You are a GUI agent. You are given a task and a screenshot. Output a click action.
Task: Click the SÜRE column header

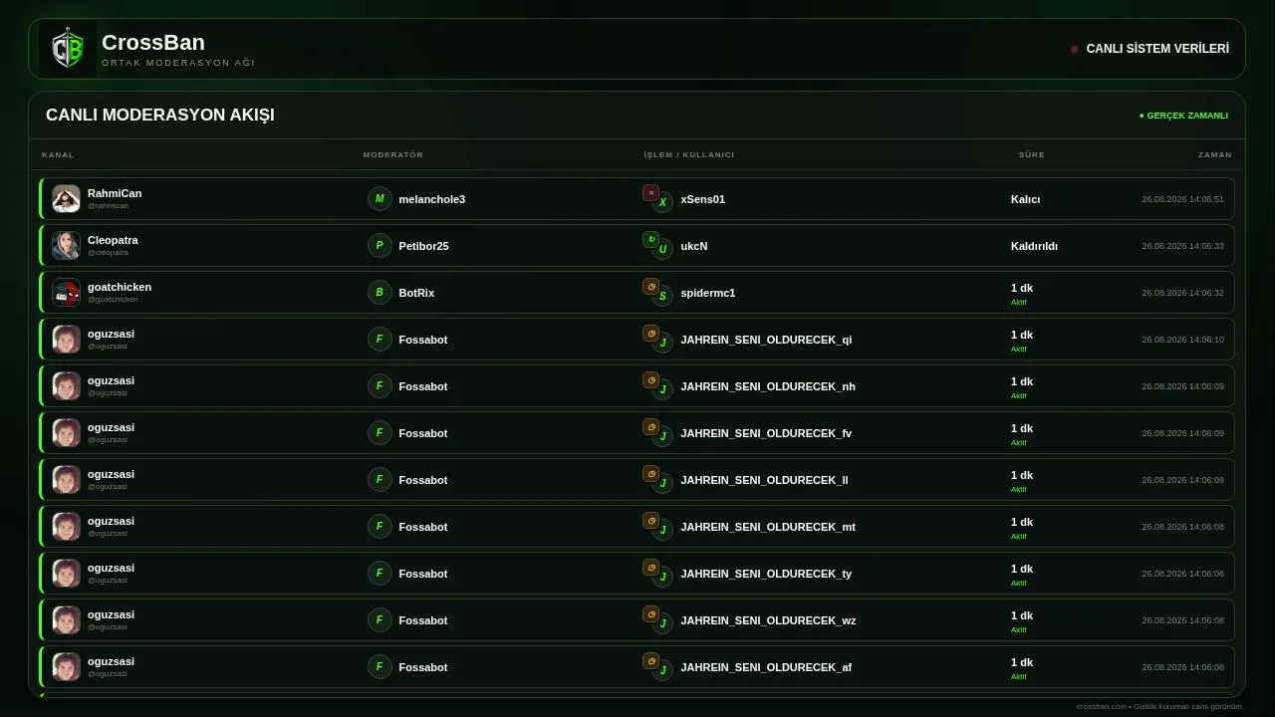pos(1032,154)
